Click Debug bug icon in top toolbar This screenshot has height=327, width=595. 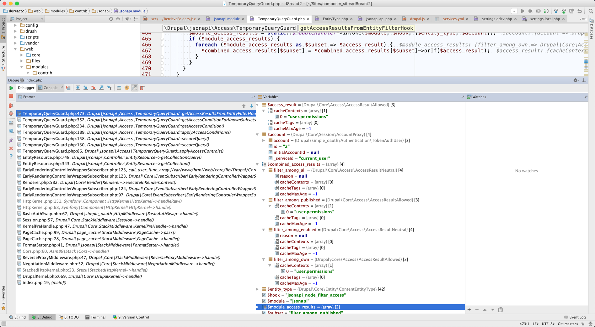530,11
